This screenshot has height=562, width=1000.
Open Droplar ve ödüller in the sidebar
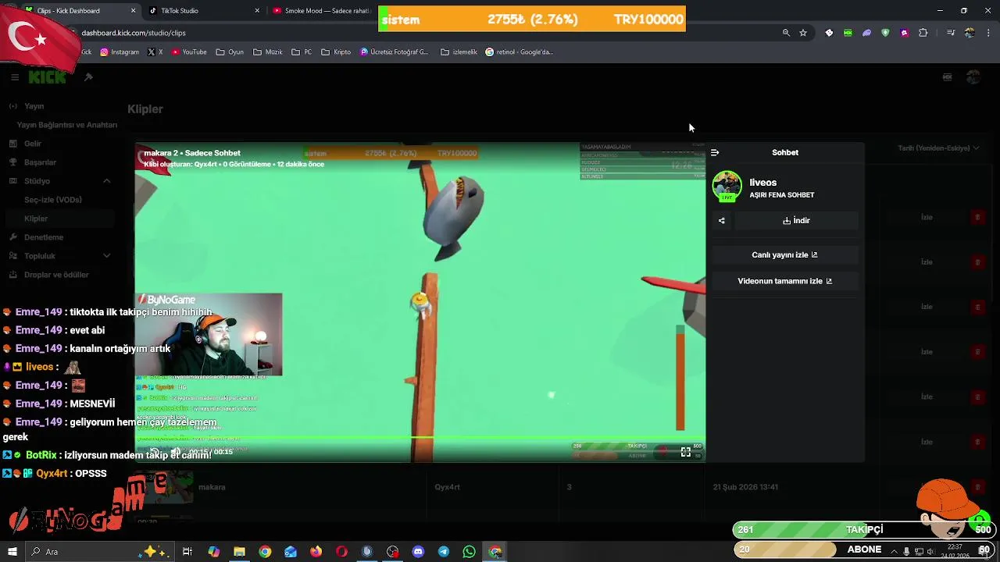[x=56, y=275]
